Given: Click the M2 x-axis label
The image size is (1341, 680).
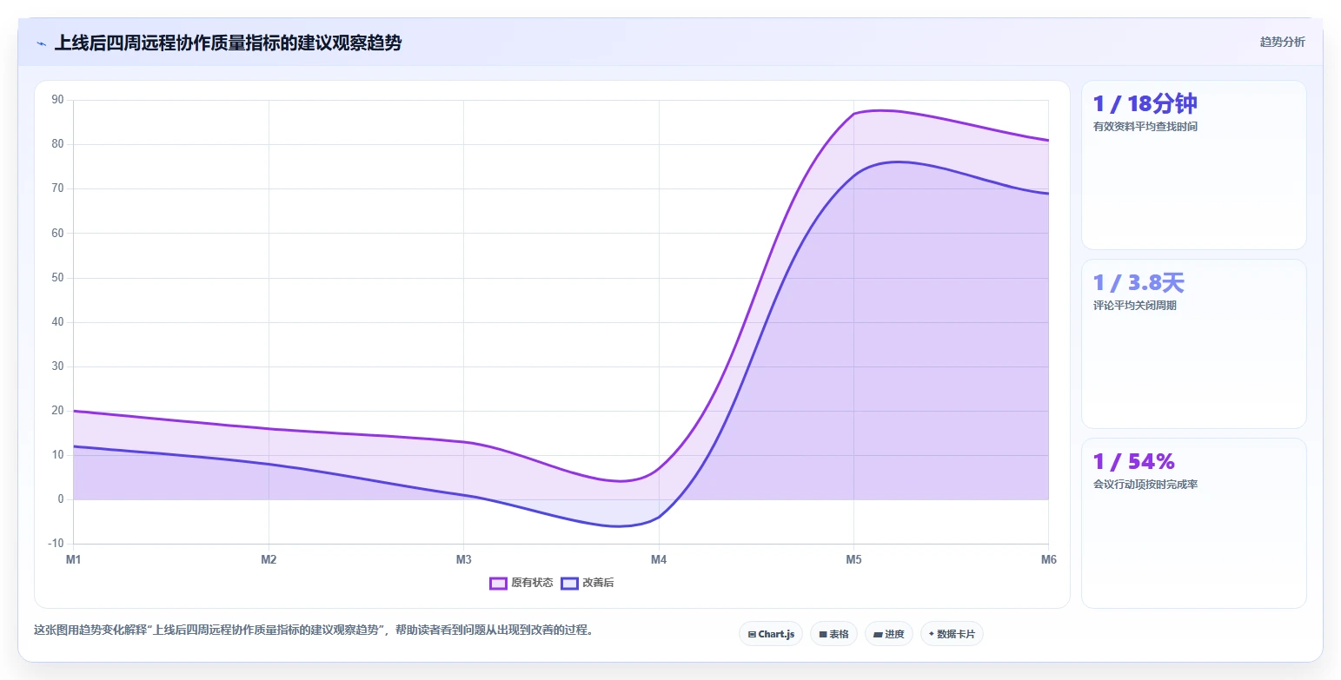Looking at the screenshot, I should coord(269,560).
